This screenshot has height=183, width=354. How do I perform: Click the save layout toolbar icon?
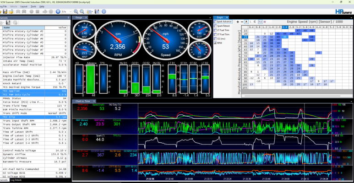click(97, 11)
